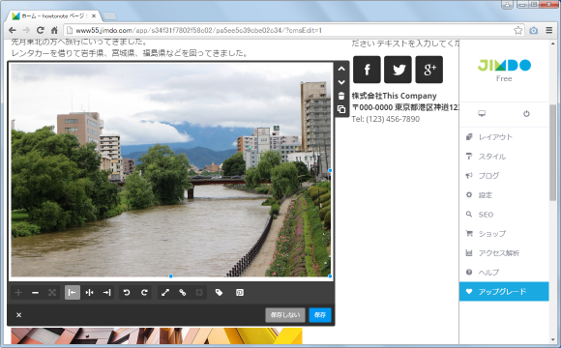
Task: Add a link to the image
Action: [x=182, y=293]
